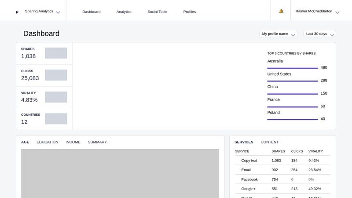Open the Analytics navigation item
This screenshot has width=352, height=198.
coord(124,12)
